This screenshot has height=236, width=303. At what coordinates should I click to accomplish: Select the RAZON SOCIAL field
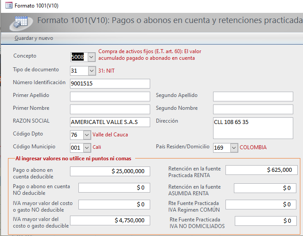(x=110, y=122)
